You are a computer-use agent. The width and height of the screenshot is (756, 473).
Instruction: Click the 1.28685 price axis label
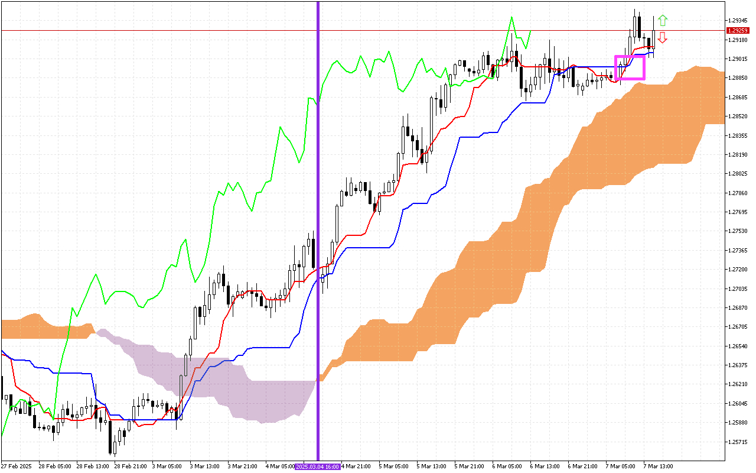739,98
